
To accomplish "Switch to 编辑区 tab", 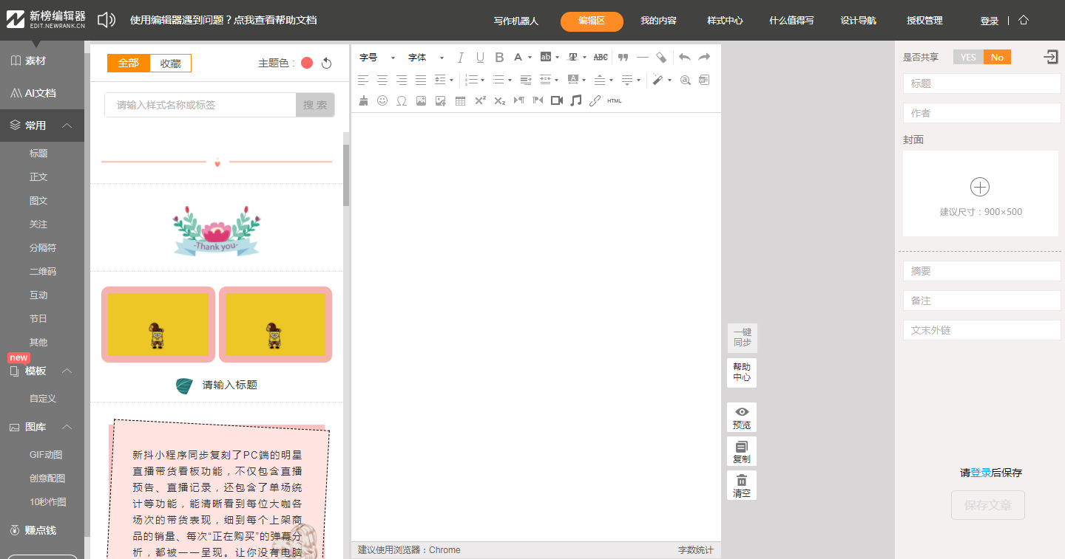I will coord(592,21).
